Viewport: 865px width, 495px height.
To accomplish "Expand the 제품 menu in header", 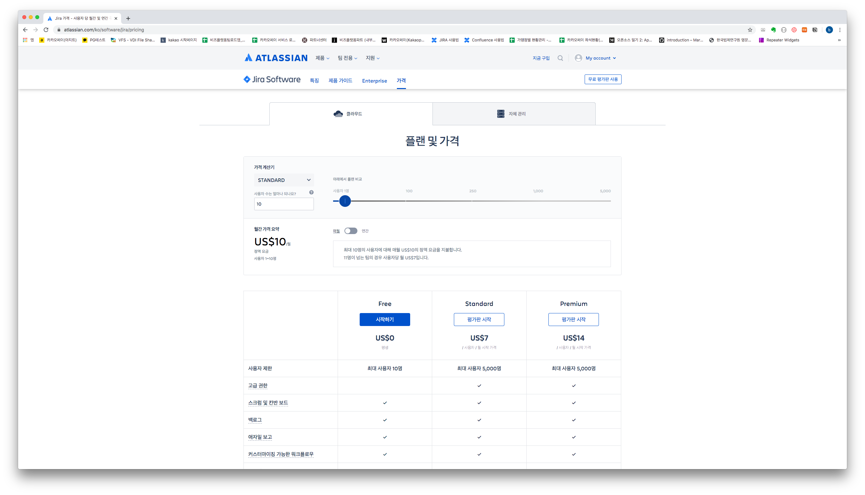I will (322, 58).
